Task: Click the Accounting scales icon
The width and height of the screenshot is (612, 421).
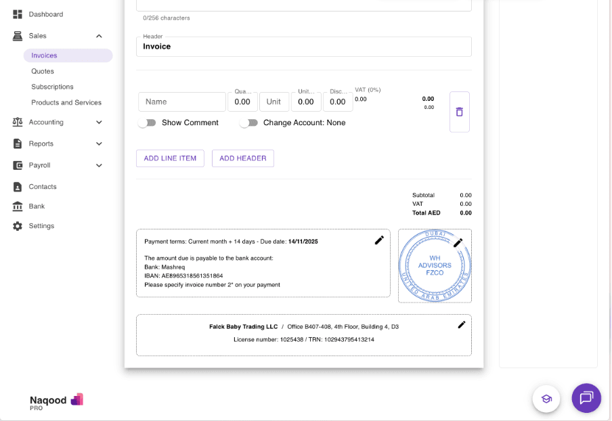Action: [x=18, y=122]
